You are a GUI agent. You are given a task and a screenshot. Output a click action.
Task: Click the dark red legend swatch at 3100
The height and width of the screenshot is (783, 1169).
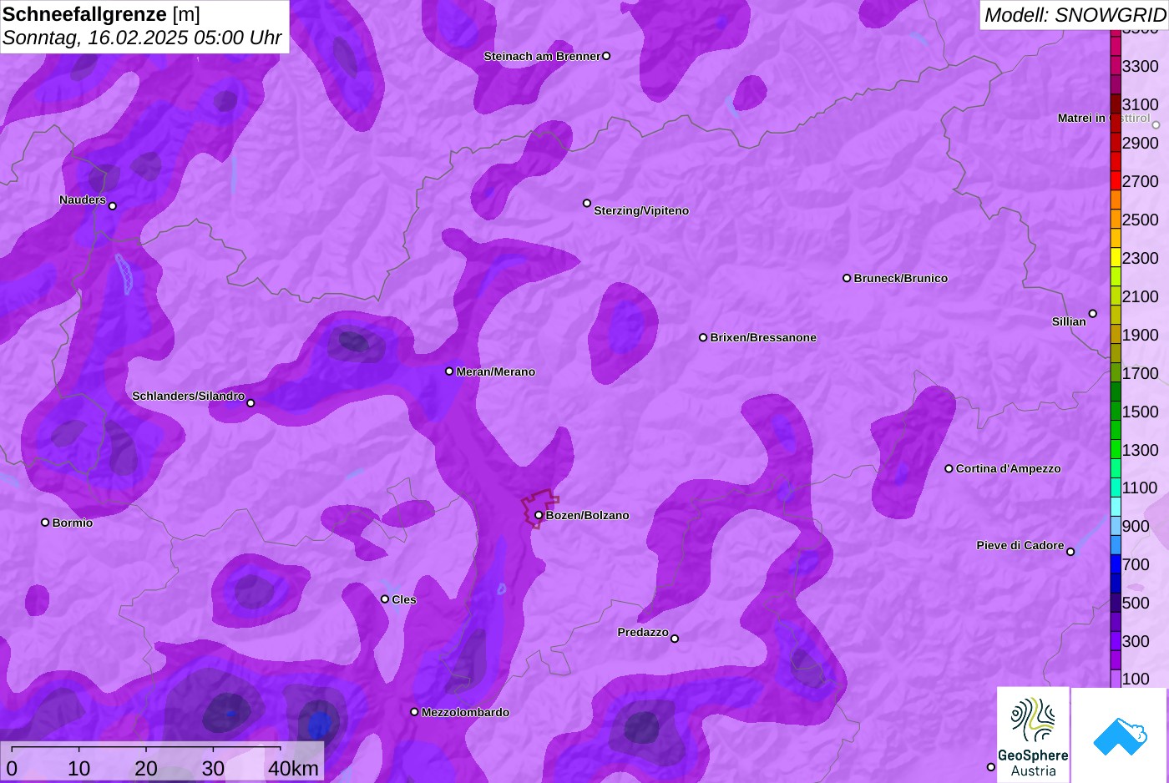pyautogui.click(x=1116, y=104)
